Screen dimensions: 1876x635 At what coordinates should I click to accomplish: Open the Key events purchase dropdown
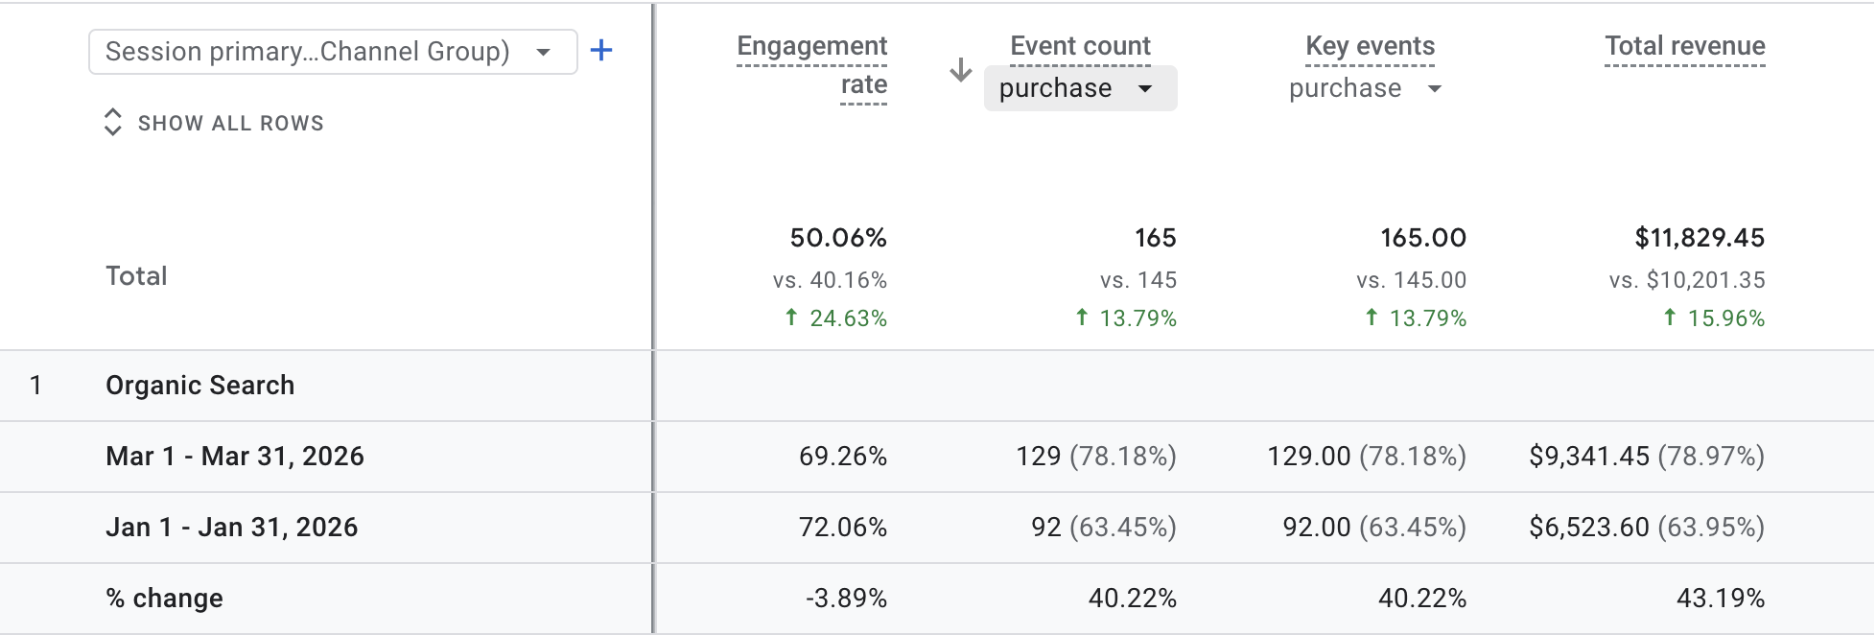[1366, 88]
